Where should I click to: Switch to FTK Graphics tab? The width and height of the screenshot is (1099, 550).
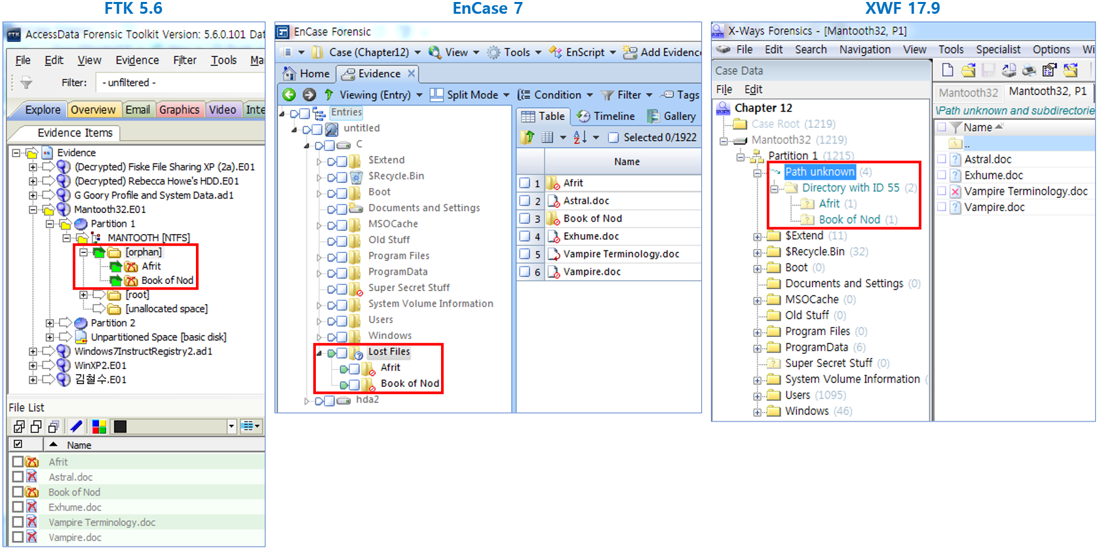179,109
